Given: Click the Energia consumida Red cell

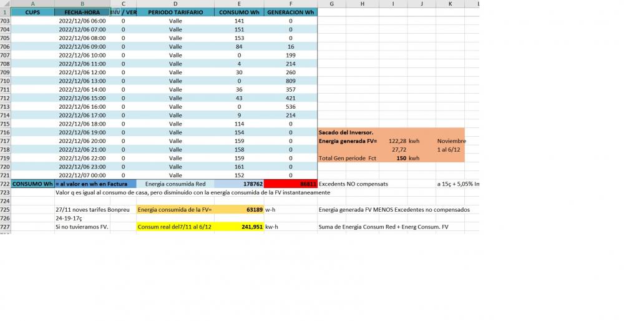Looking at the screenshot, I should [x=175, y=184].
